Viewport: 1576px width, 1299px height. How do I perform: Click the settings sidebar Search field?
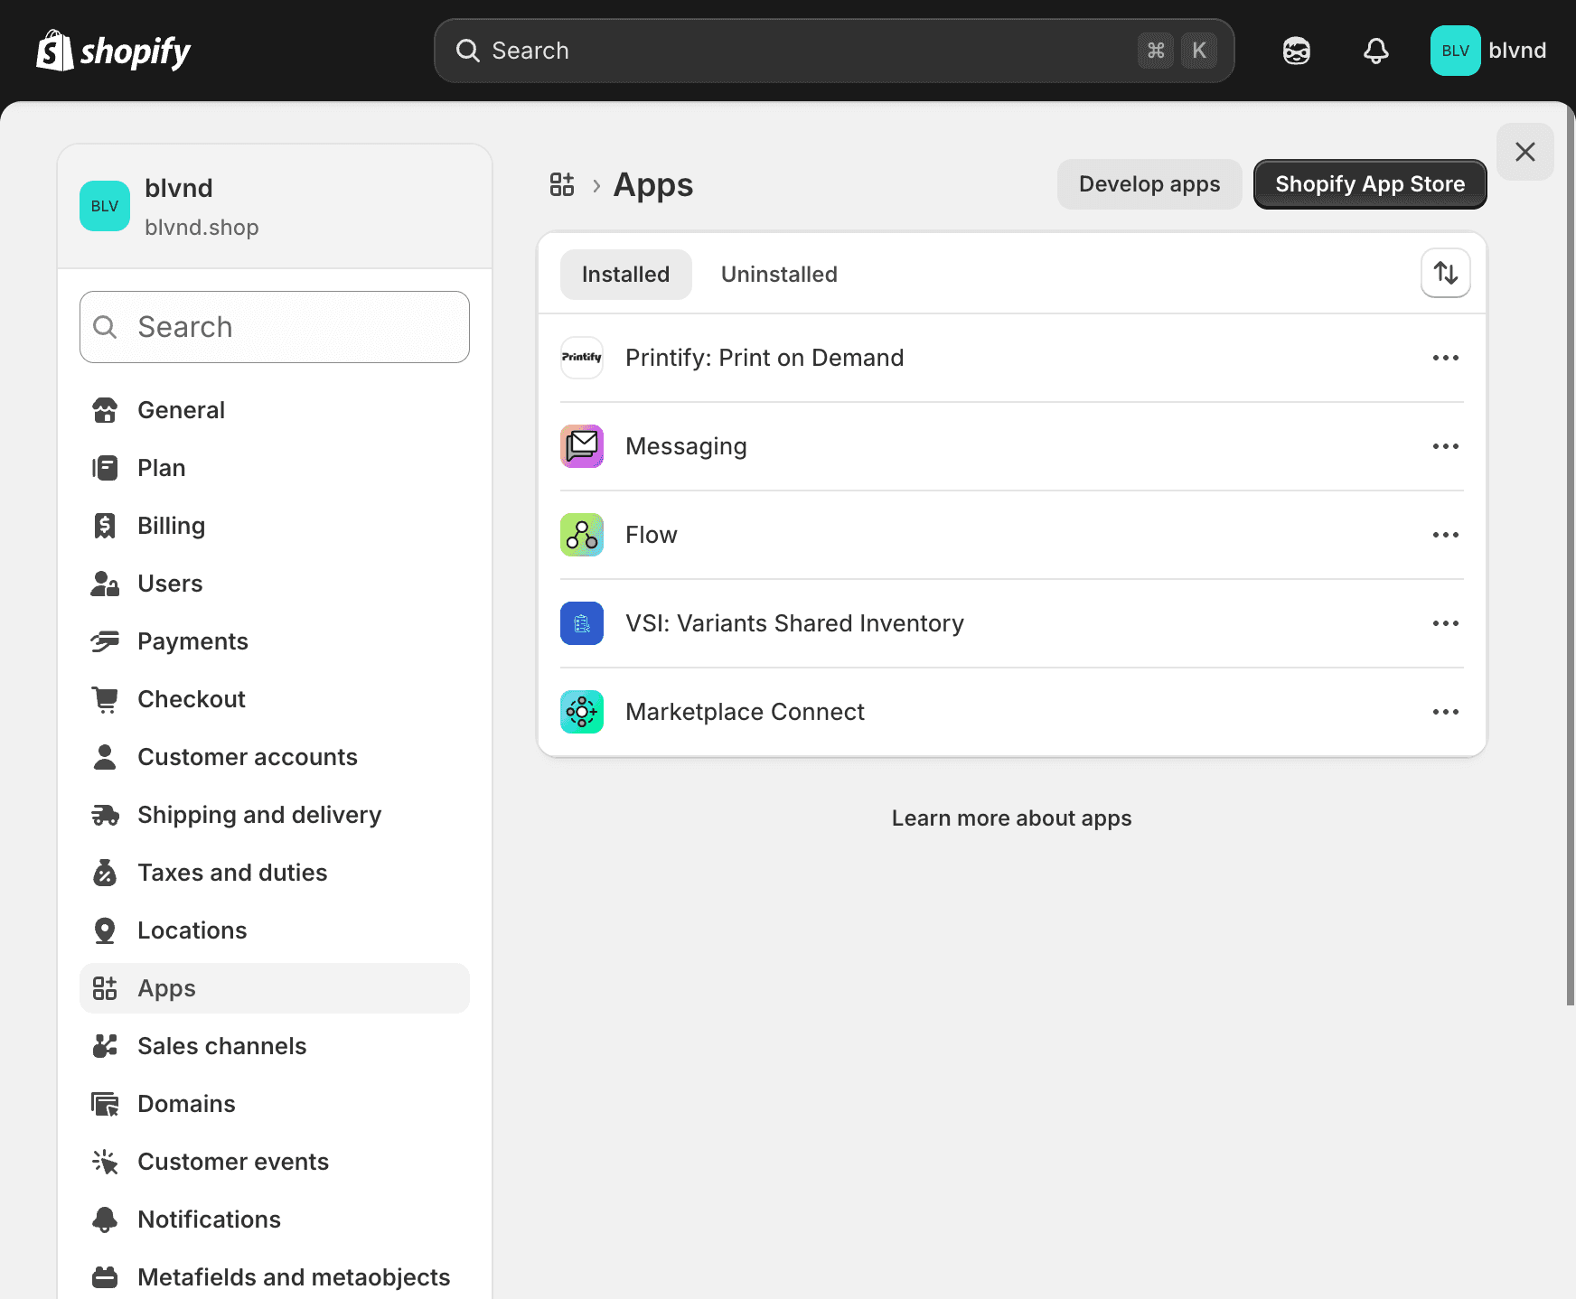tap(275, 327)
